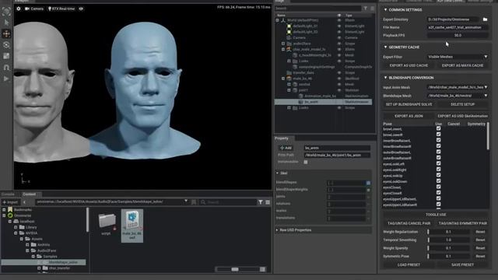Adjust the Temporal Smoothing slider
Screen dimensions: 498x280
(x=448, y=240)
